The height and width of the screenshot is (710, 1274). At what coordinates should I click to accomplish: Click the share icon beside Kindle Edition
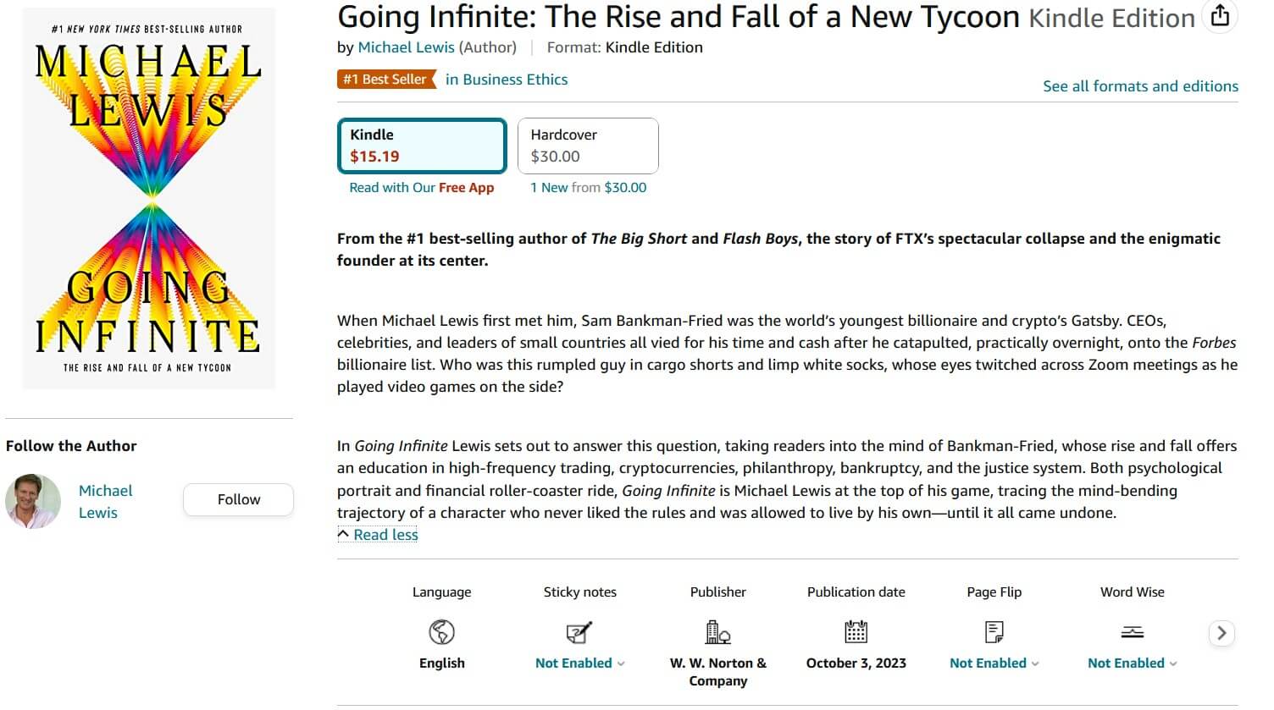[x=1220, y=16]
